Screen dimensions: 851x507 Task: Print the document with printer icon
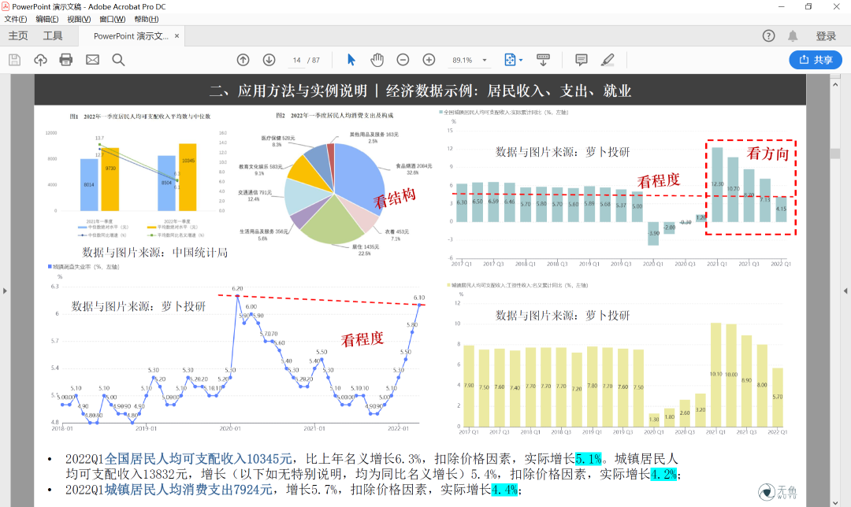click(66, 60)
